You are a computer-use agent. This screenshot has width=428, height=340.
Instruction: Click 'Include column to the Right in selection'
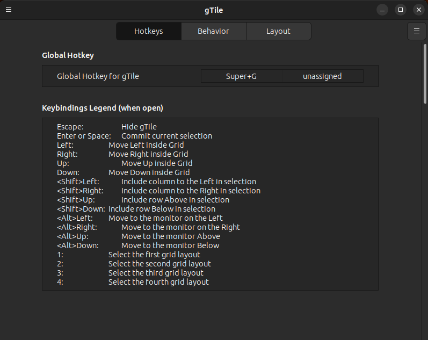point(191,191)
